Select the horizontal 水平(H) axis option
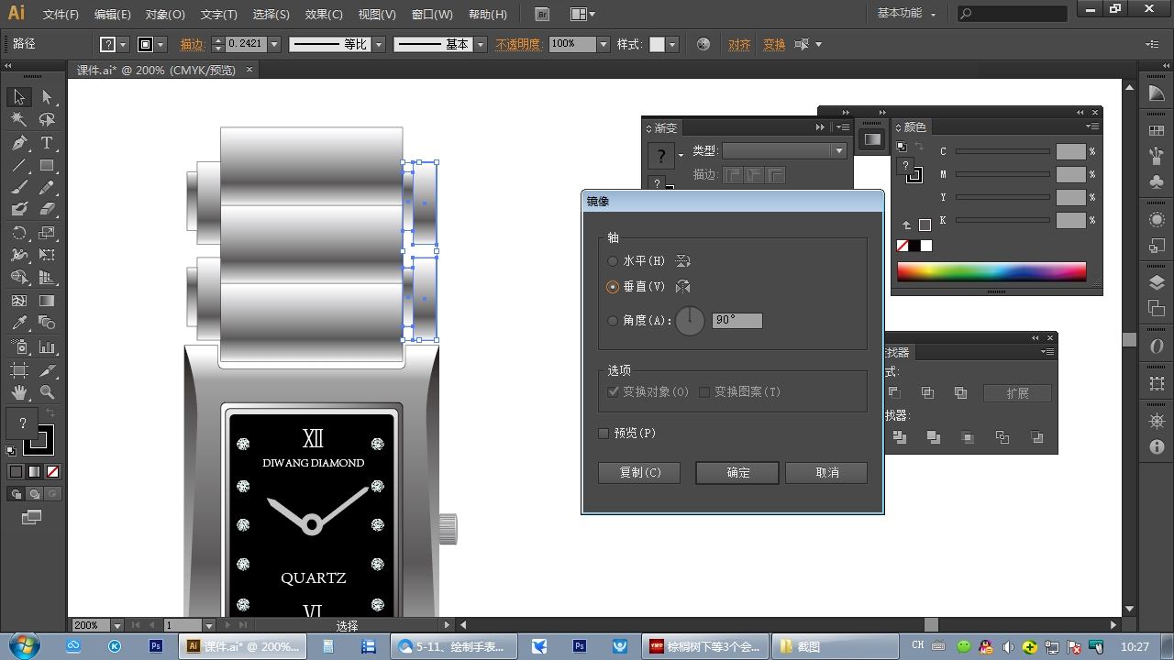 (613, 261)
